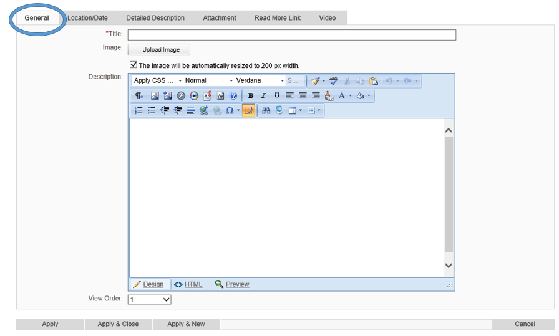The width and height of the screenshot is (559, 336).
Task: Open the Template Manager icon
Action: (220, 95)
